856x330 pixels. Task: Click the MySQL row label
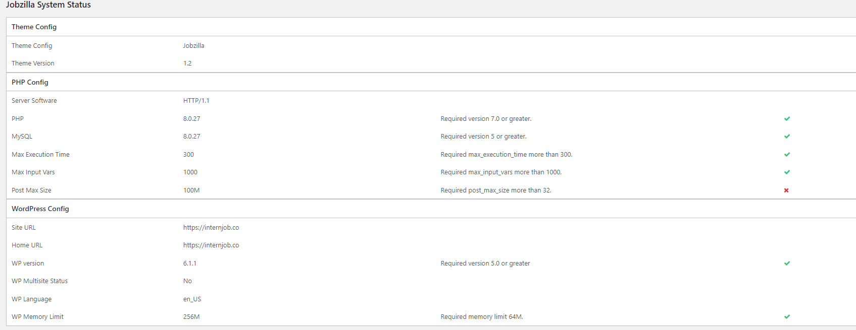point(22,137)
